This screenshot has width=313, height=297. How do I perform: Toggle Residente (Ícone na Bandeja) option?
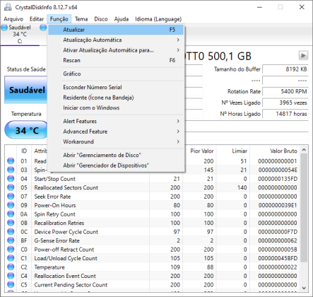[116, 98]
